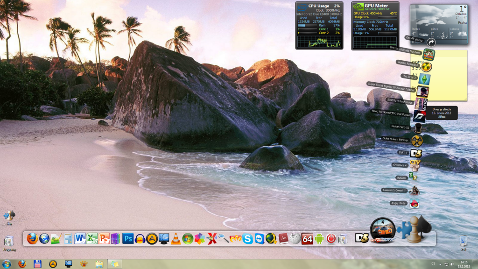The height and width of the screenshot is (269, 478).
Task: Launch Microsoft Excel from the dock
Action: point(92,239)
